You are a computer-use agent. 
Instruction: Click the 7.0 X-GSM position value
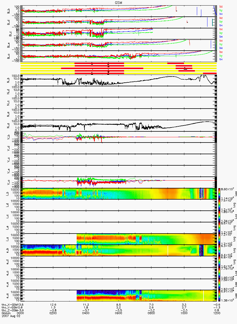click(151, 305)
